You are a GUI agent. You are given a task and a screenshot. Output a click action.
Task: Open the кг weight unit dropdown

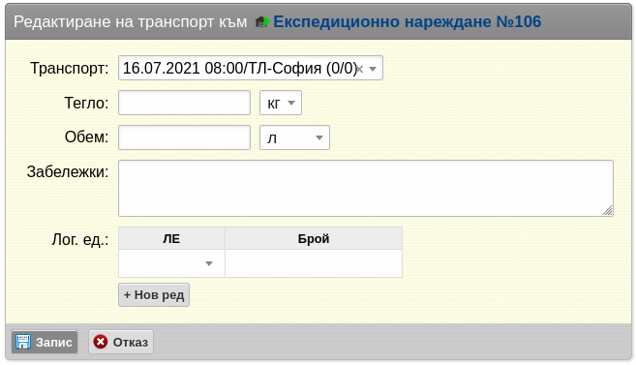(281, 103)
